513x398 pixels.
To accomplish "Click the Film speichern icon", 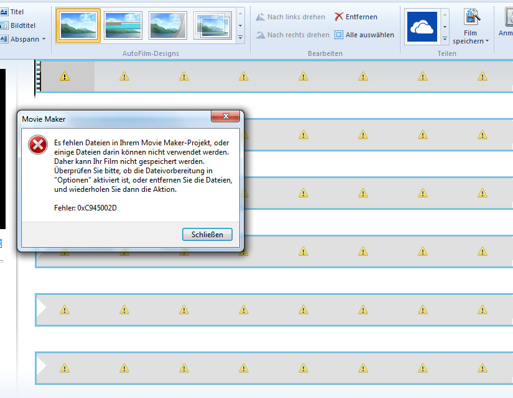I will pos(471,17).
